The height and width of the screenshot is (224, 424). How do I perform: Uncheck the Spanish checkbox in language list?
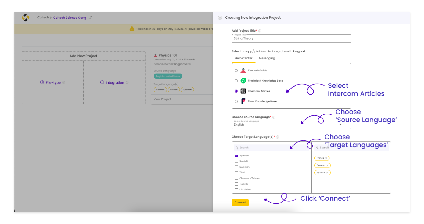[x=237, y=156]
